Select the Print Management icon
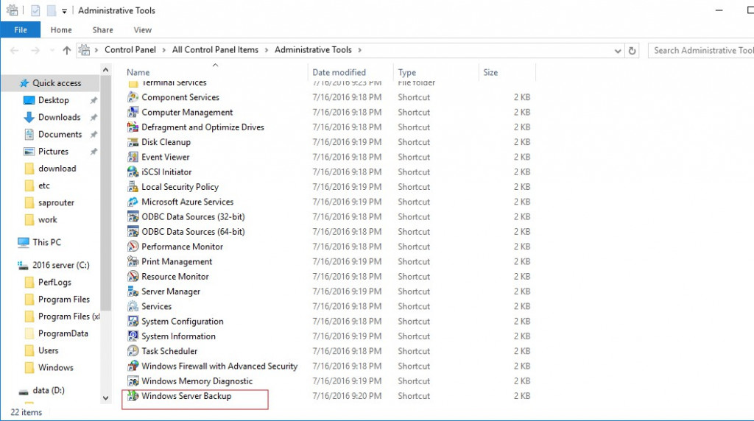Viewport: 754px width, 421px height. [133, 261]
